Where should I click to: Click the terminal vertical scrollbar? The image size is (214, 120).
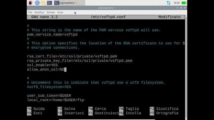point(186,67)
